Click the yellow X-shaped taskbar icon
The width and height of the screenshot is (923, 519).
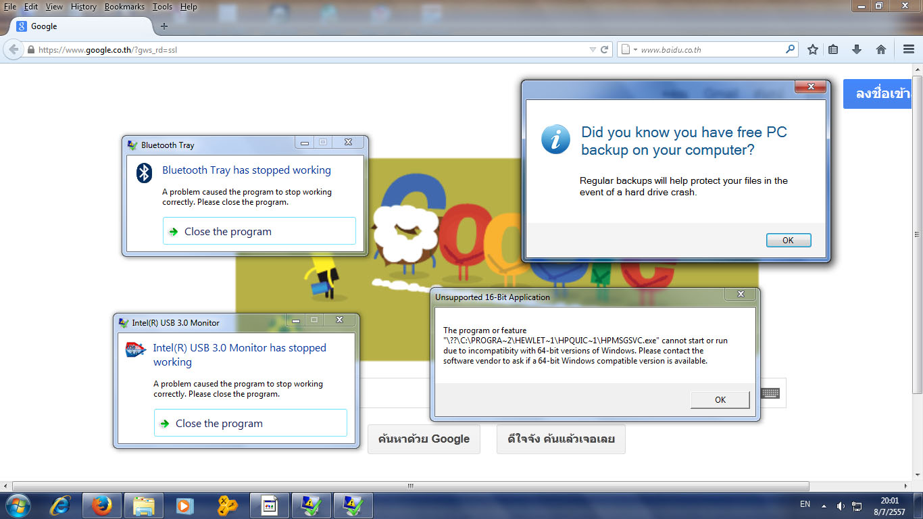click(x=228, y=505)
